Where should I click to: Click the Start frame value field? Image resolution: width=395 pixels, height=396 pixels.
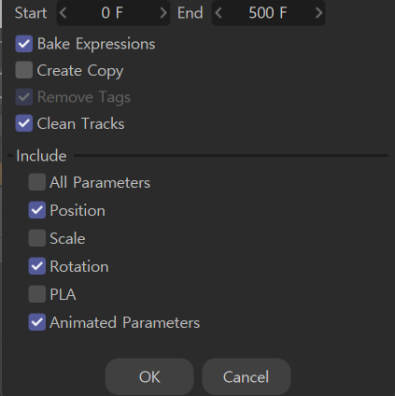click(x=113, y=13)
